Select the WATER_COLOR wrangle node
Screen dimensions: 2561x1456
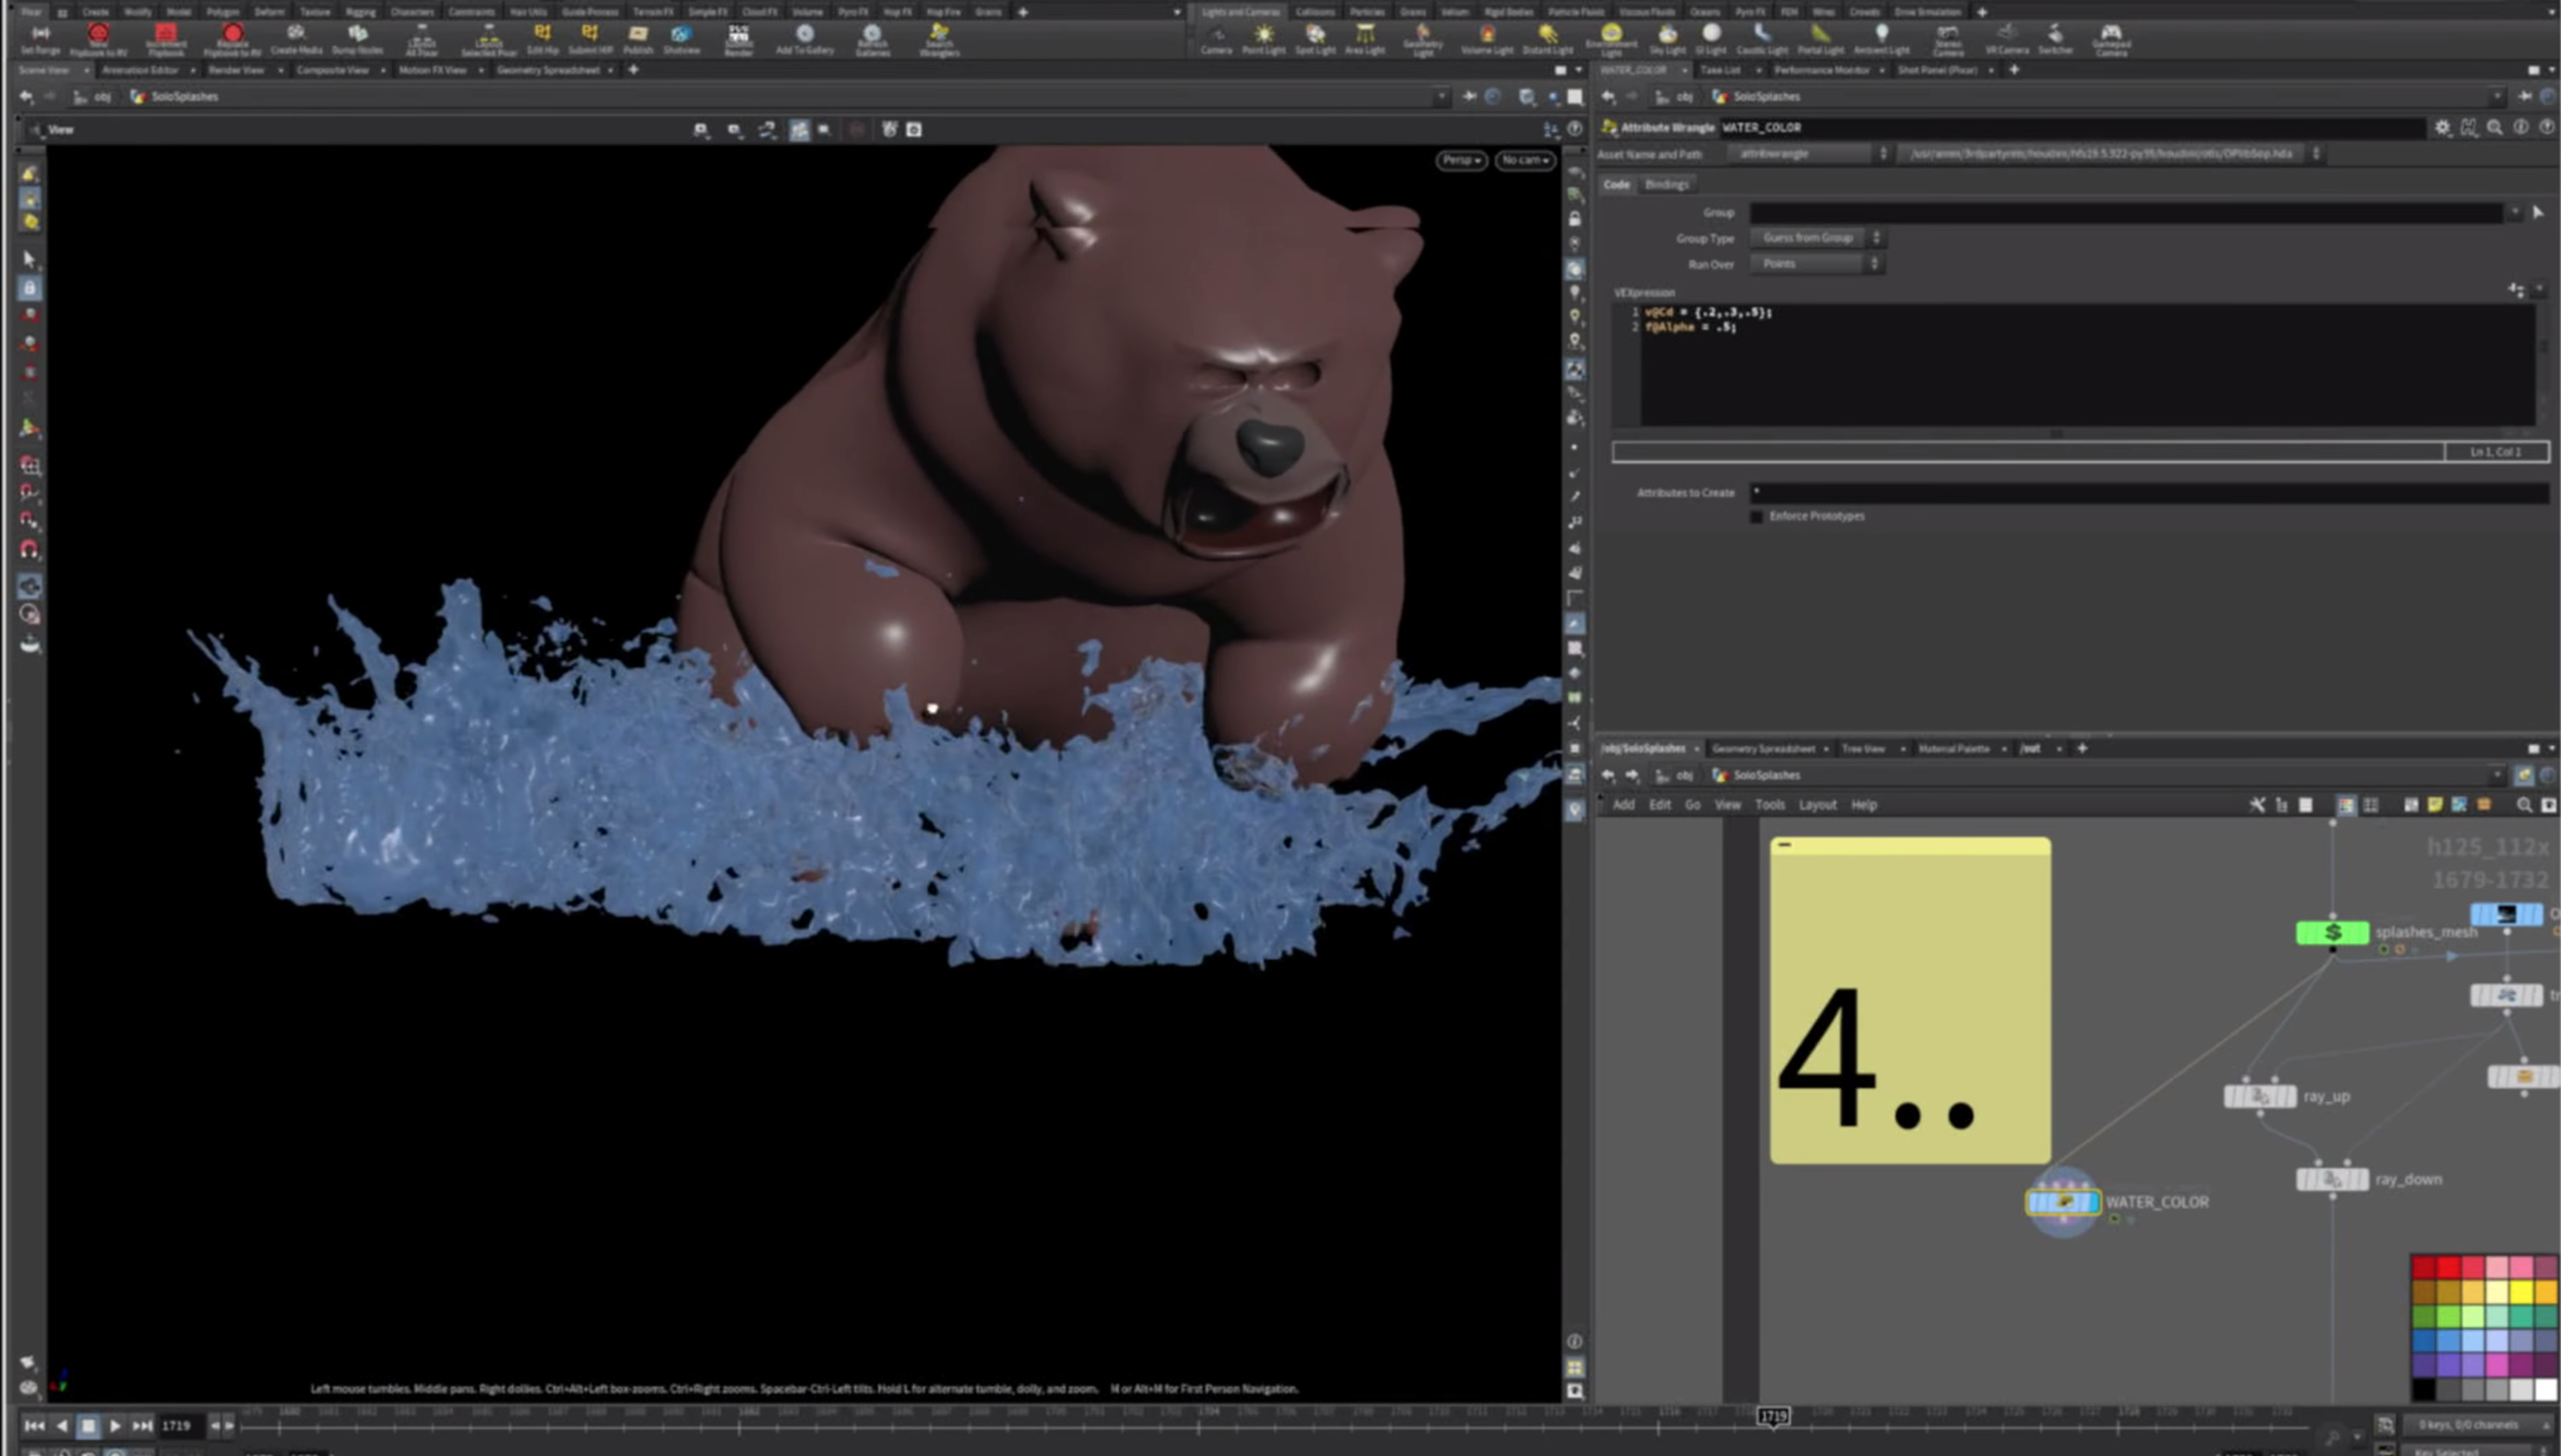coord(2062,1201)
